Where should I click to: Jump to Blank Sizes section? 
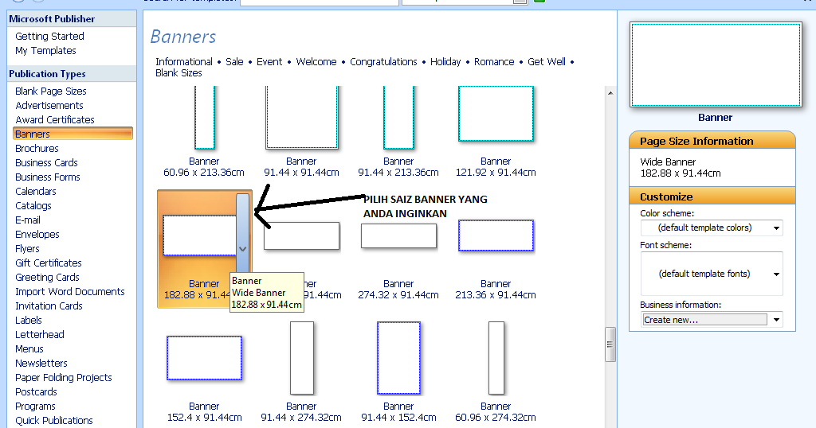click(178, 73)
